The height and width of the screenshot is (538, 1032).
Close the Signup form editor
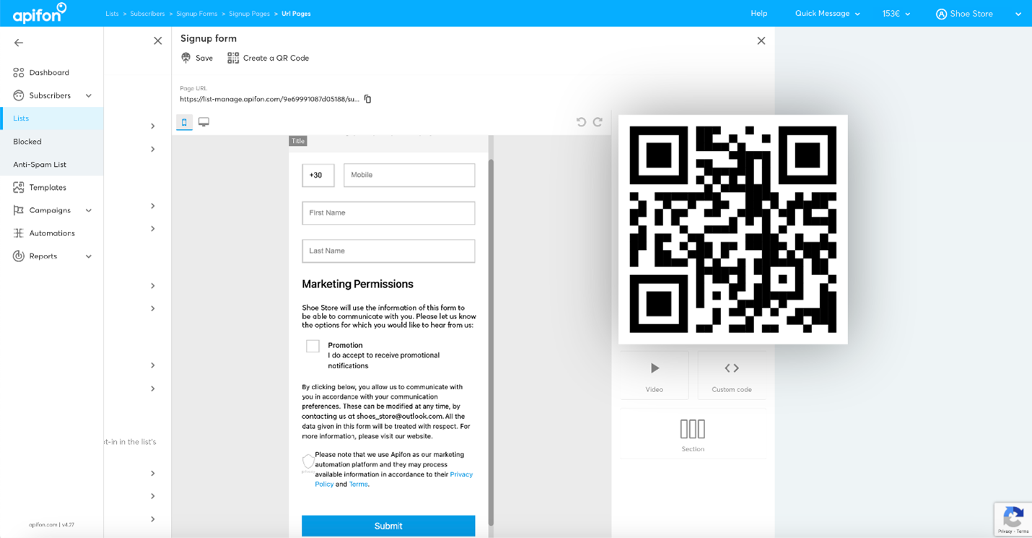point(761,41)
